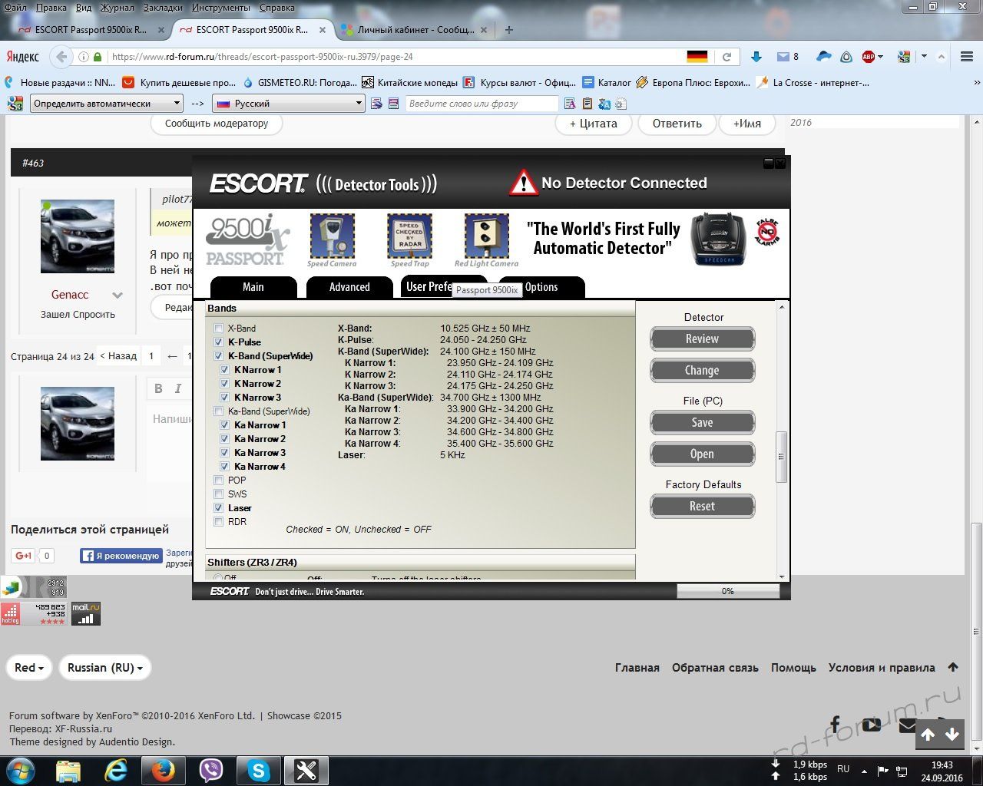The width and height of the screenshot is (983, 786).
Task: Click the Review detector button
Action: pos(702,339)
